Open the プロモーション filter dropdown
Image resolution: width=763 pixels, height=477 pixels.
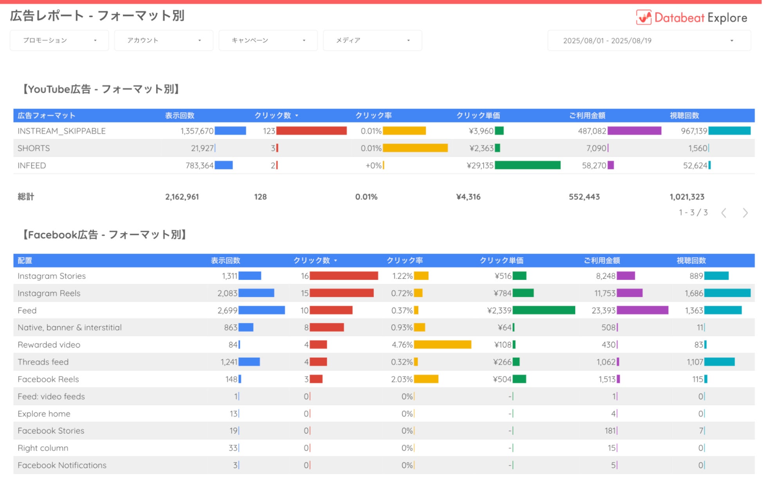[59, 40]
